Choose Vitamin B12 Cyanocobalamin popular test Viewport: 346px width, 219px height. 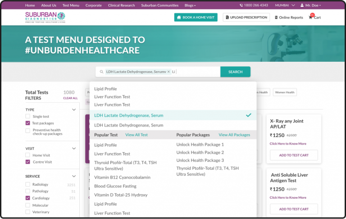[122, 177]
